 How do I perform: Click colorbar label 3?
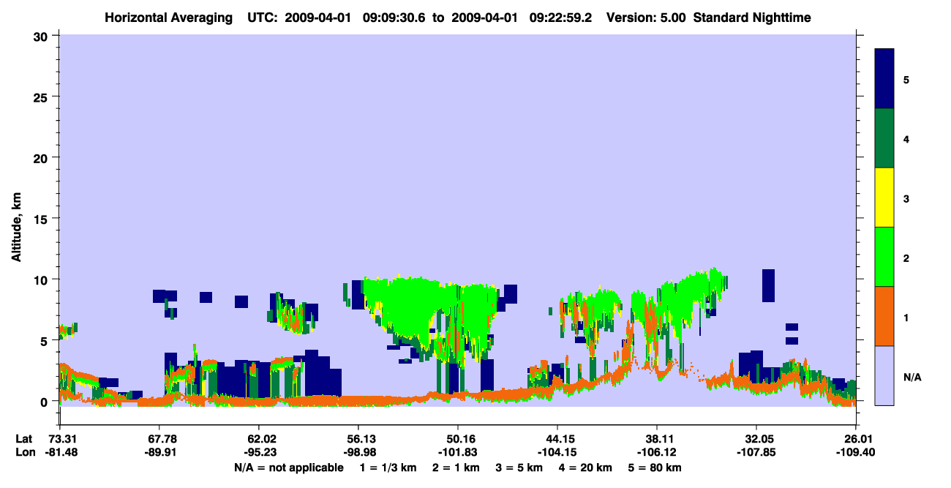point(906,198)
